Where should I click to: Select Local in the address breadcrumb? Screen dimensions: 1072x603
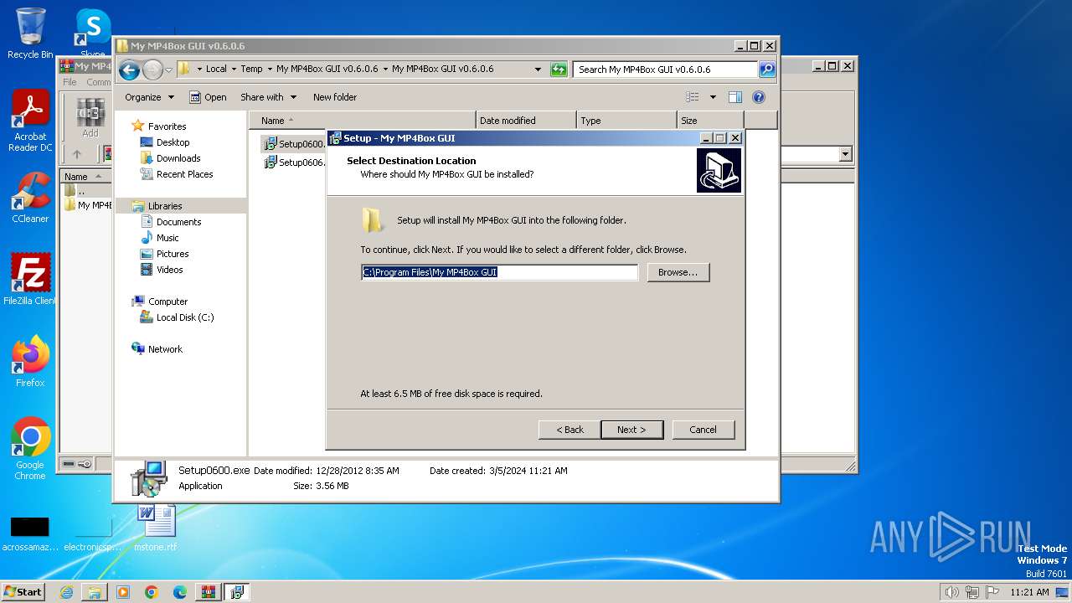216,70
